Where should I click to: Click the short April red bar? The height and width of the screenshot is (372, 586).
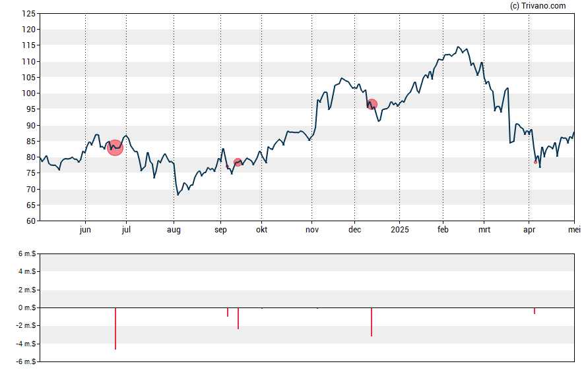(x=535, y=311)
